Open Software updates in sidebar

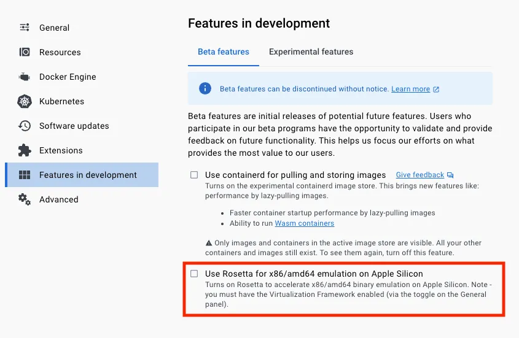click(82, 126)
